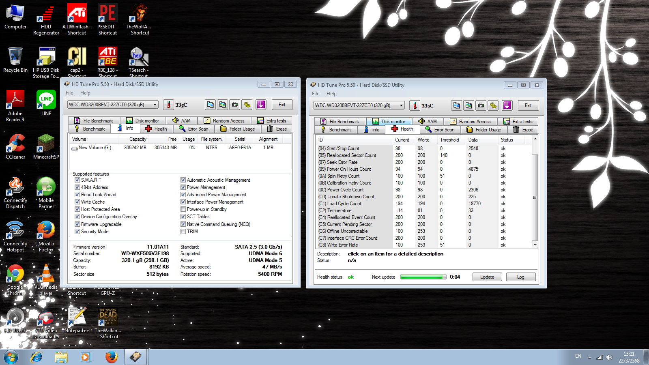Select Adobe Reader 9 desktop icon
This screenshot has width=649, height=365.
tap(15, 106)
